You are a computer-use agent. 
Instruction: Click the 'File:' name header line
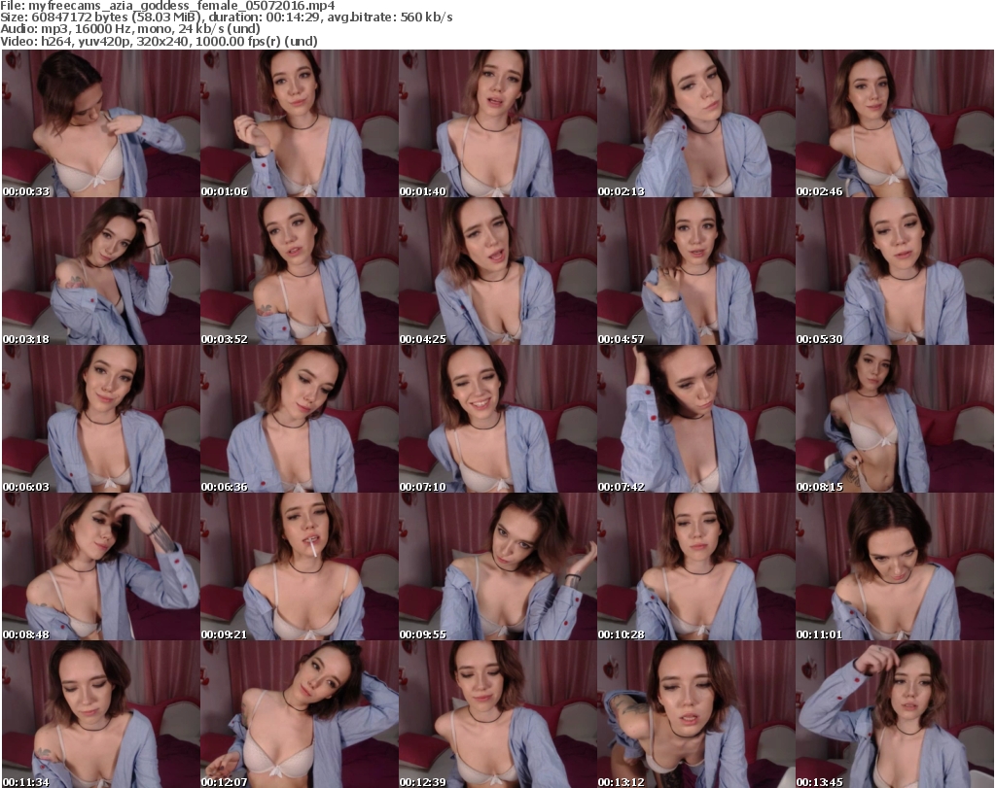[x=167, y=6]
